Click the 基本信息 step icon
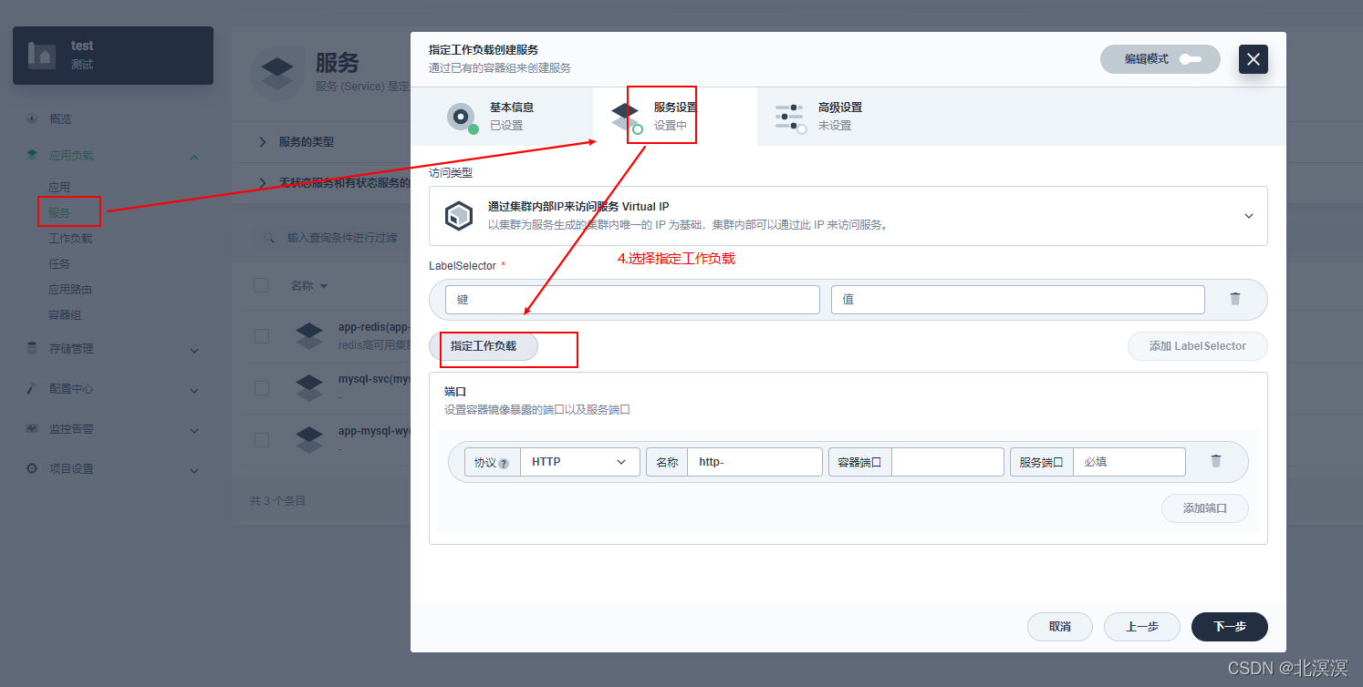 (x=462, y=117)
